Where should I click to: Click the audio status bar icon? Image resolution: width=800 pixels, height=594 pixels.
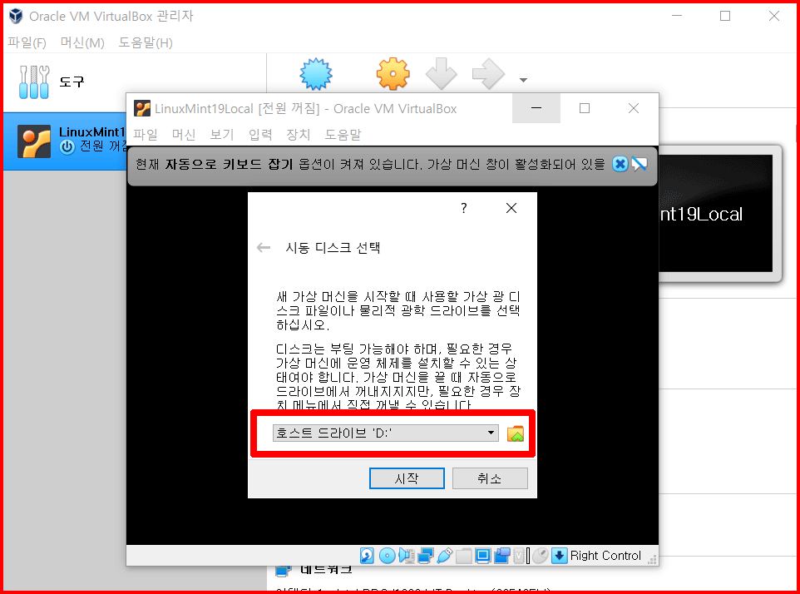pyautogui.click(x=406, y=555)
